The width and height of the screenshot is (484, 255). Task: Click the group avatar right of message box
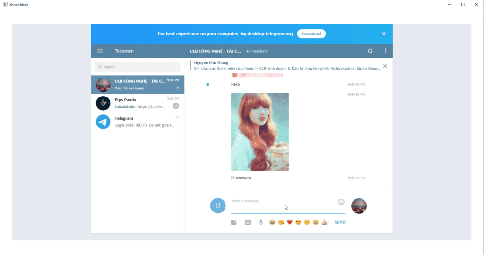click(x=359, y=206)
